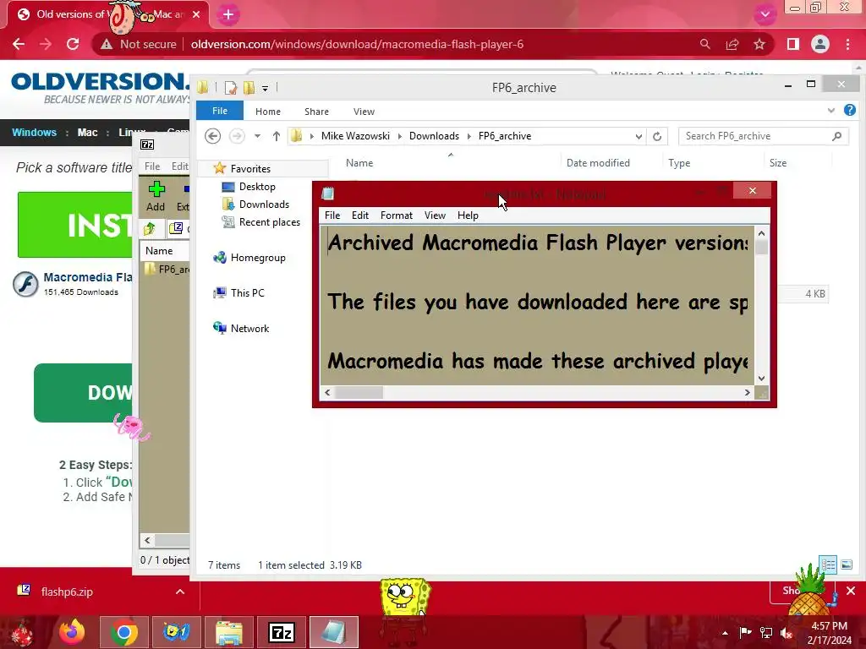Open Chrome three-dot menu

847,44
